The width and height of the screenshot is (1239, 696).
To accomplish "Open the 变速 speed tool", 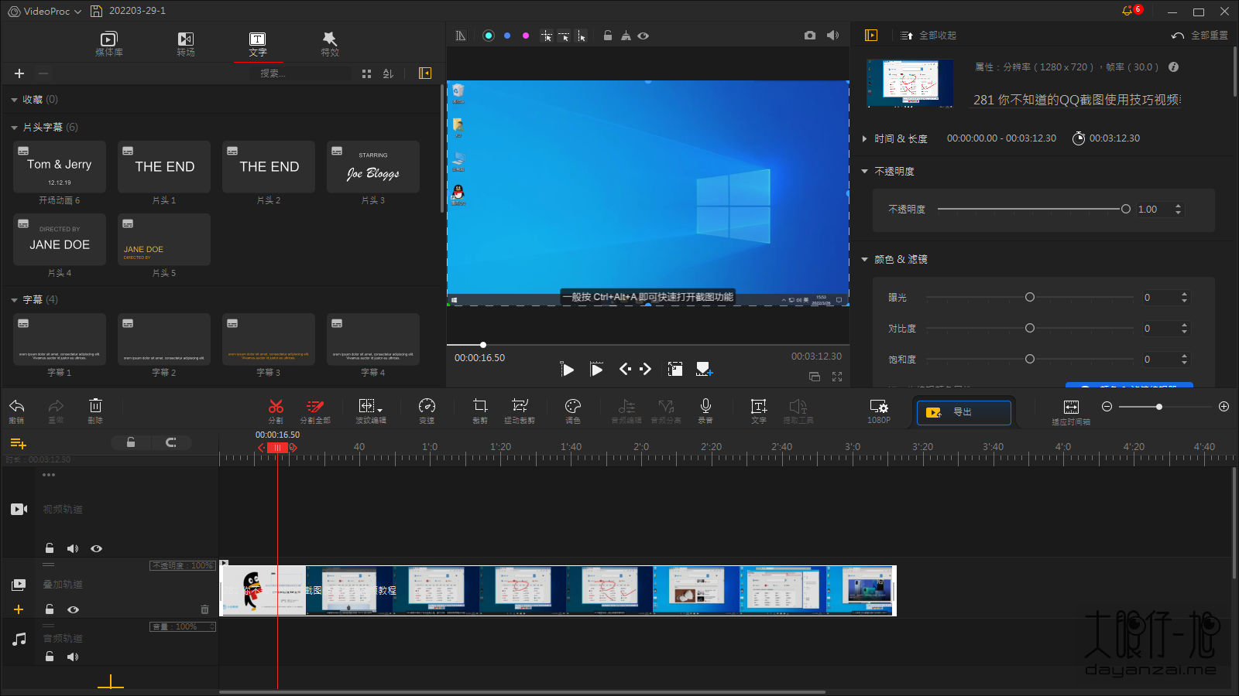I will click(427, 411).
